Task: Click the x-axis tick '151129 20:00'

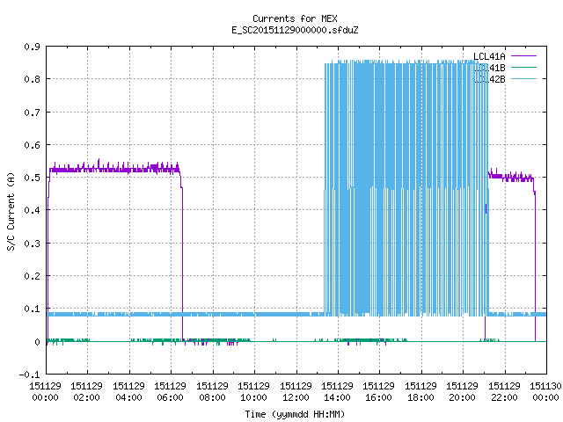Action: pyautogui.click(x=463, y=392)
